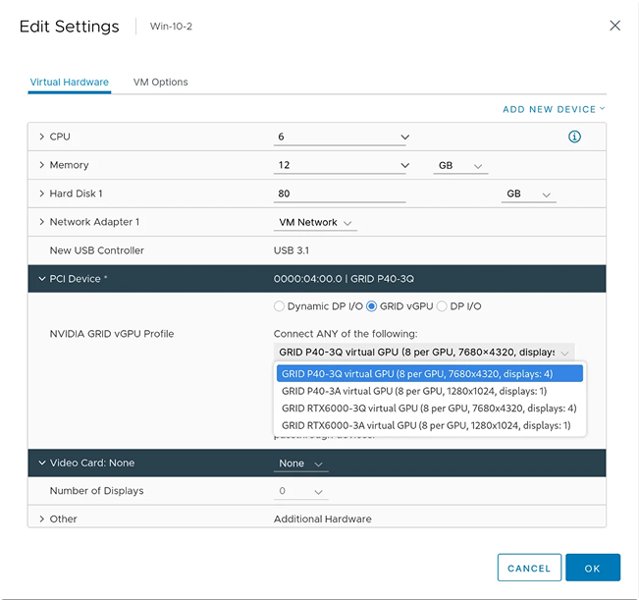Click the 0000:04:00.0 | GRID P40-3Q text
This screenshot has height=600, width=639.
pos(344,279)
